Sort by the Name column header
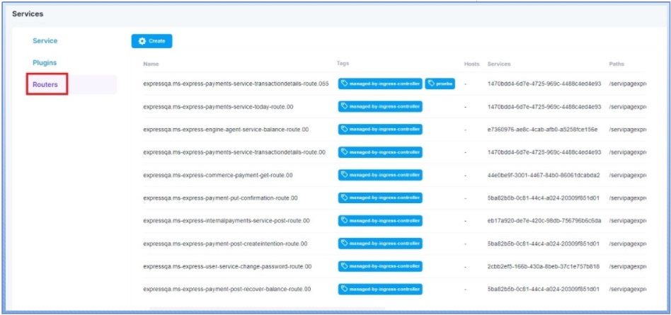 151,64
